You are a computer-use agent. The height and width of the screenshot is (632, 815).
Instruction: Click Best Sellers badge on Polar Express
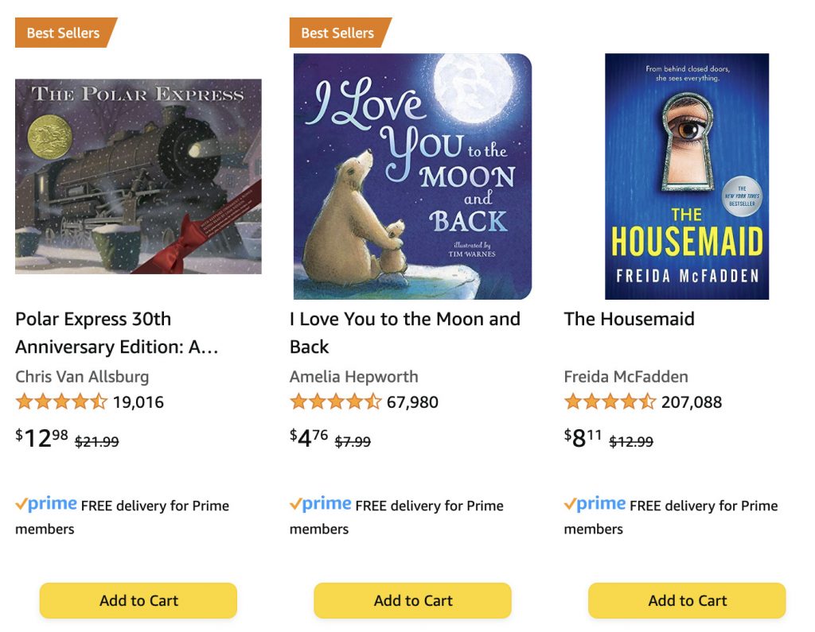coord(64,33)
